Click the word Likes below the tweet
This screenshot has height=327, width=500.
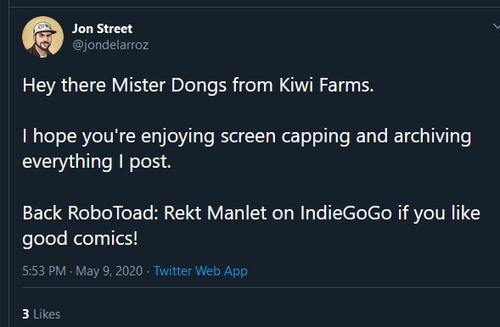pyautogui.click(x=47, y=314)
